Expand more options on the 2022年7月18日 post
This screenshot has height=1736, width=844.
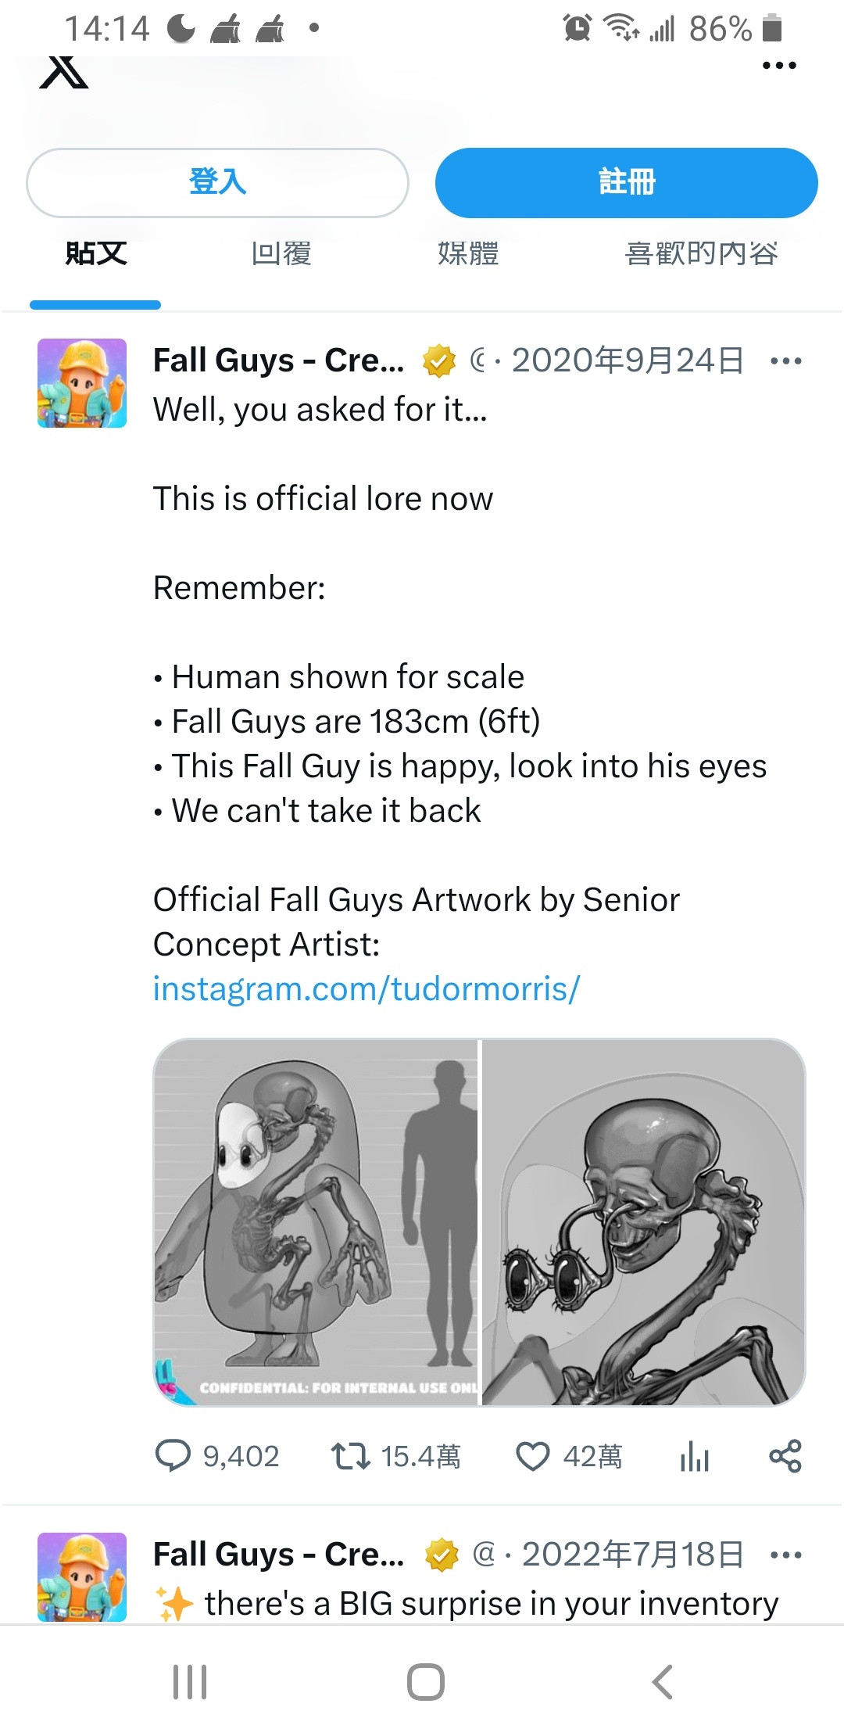point(785,1555)
